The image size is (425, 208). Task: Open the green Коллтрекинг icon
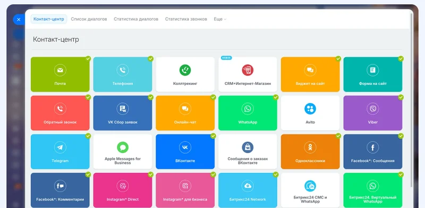(185, 70)
